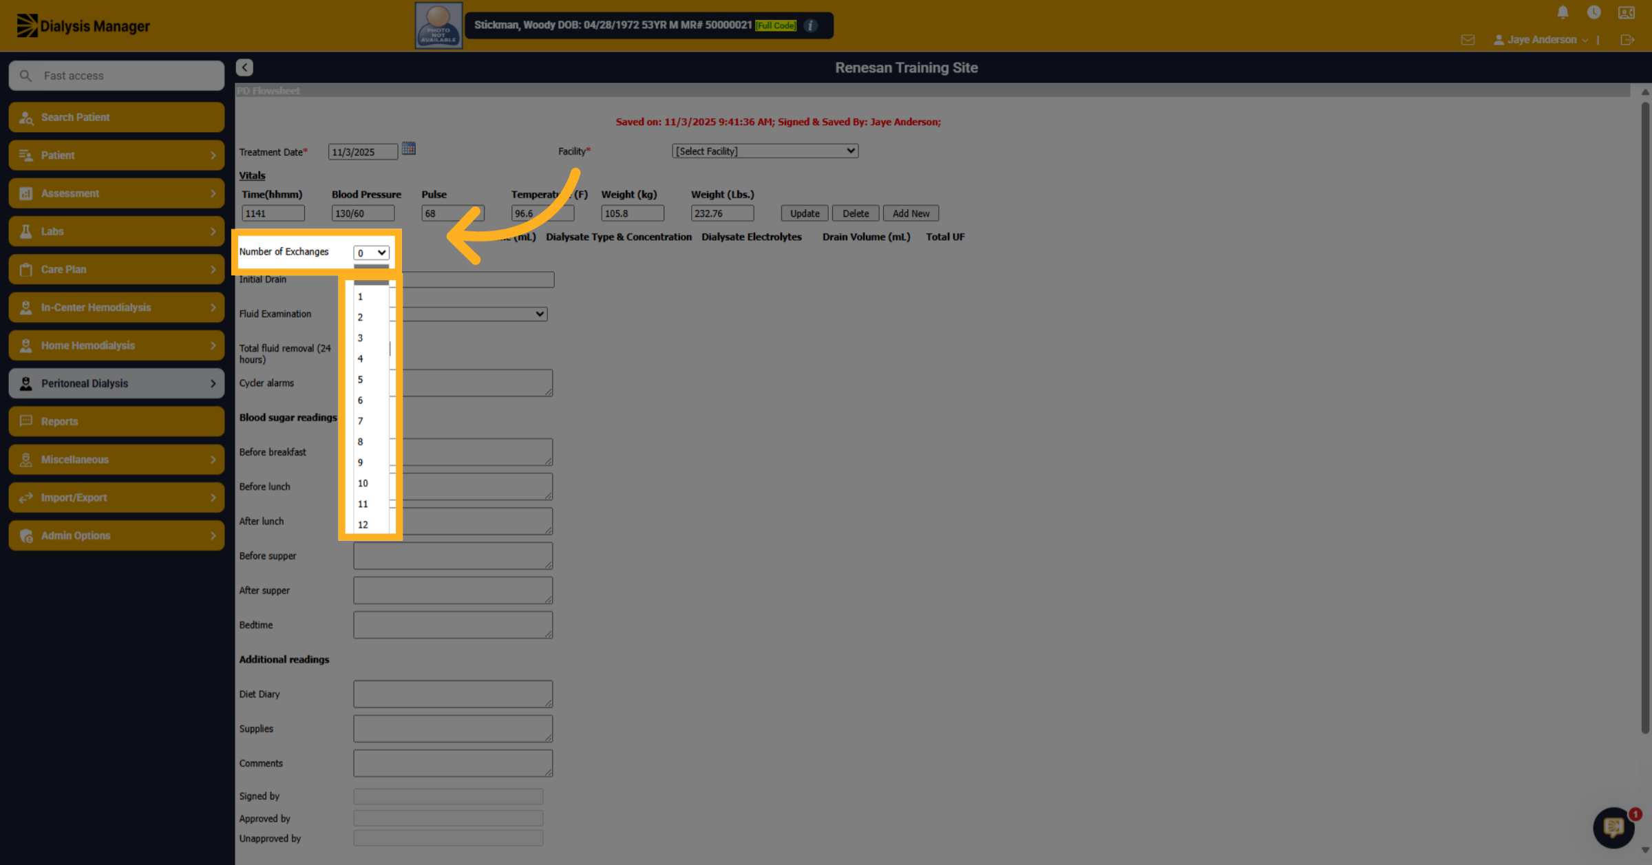Click the Treatment Date field
1652x865 pixels.
pos(363,152)
